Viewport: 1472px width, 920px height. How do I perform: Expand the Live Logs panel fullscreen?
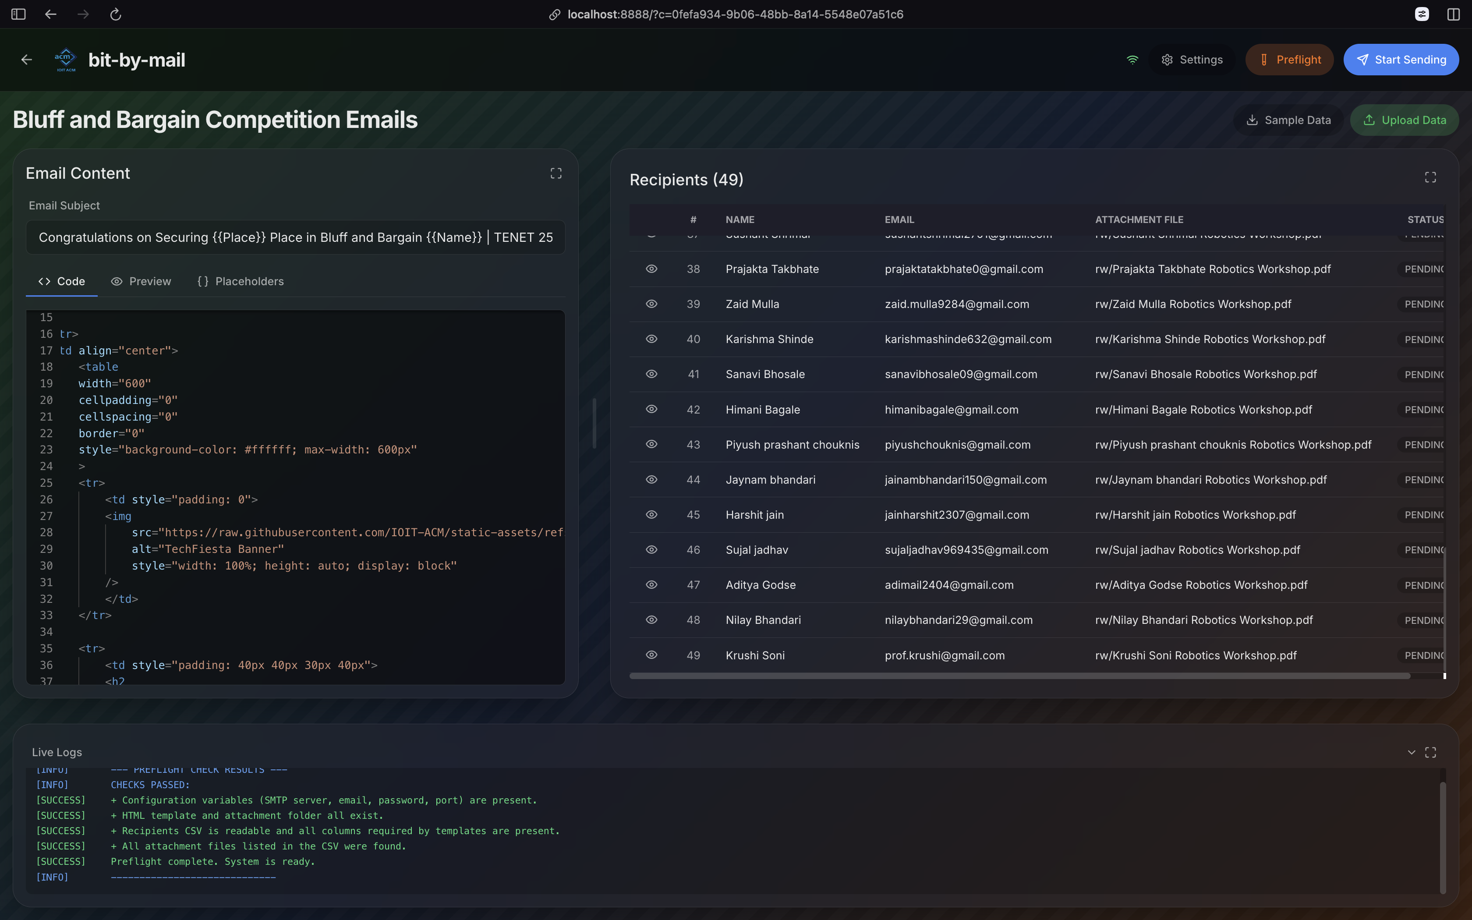[x=1430, y=752]
